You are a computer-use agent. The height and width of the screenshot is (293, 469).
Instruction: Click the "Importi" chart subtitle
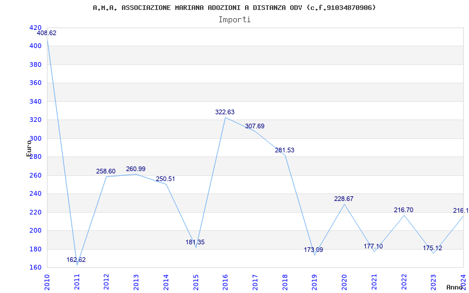click(235, 19)
